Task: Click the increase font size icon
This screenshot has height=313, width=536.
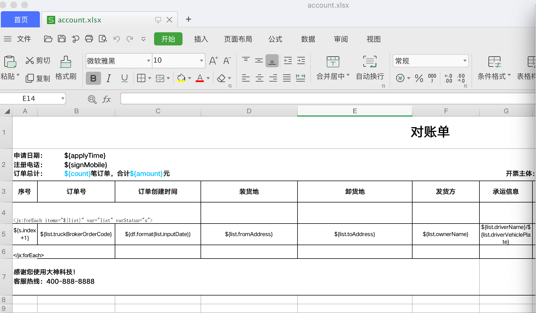Action: coord(213,60)
